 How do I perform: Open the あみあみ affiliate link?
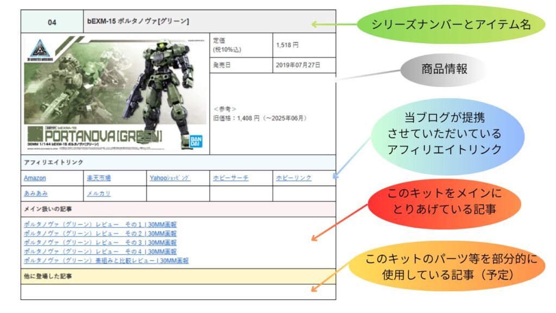(x=36, y=193)
